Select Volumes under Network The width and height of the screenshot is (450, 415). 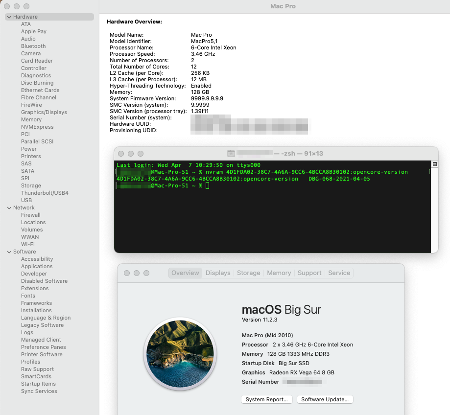(x=31, y=230)
